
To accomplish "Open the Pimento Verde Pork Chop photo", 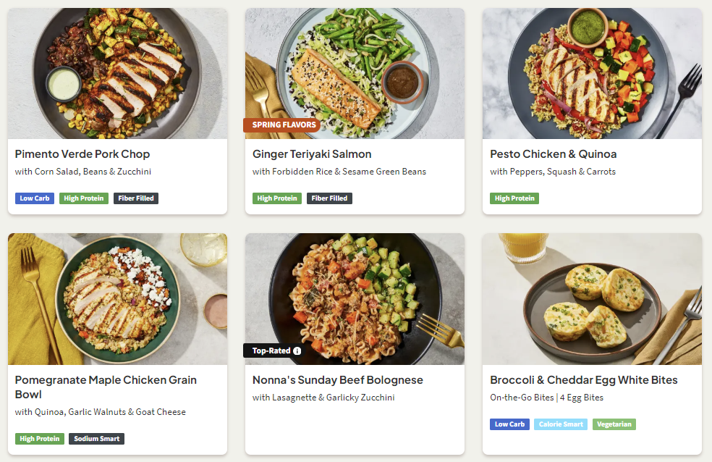I will [x=117, y=73].
